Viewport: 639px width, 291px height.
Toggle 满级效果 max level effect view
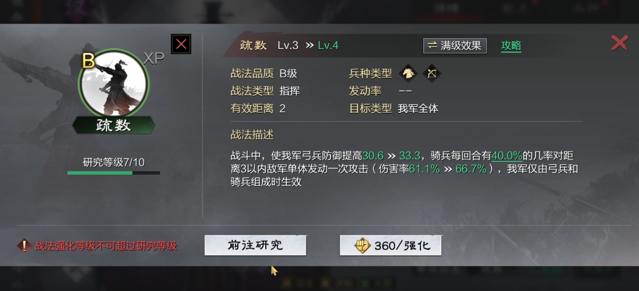pyautogui.click(x=455, y=46)
